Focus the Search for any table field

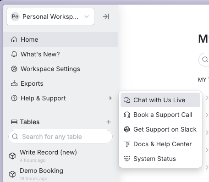[x=60, y=137]
